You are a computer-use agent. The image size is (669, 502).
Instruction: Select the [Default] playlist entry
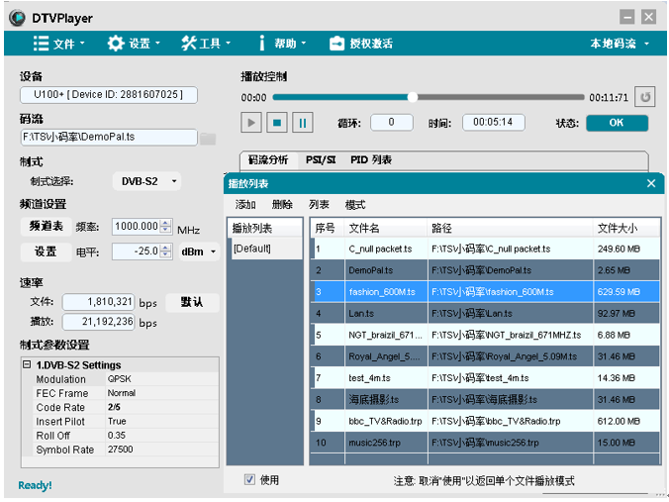[x=266, y=249]
